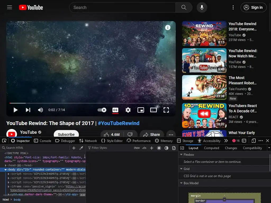
Task: Show more DevTools tabs chevron
Action: (x=226, y=141)
